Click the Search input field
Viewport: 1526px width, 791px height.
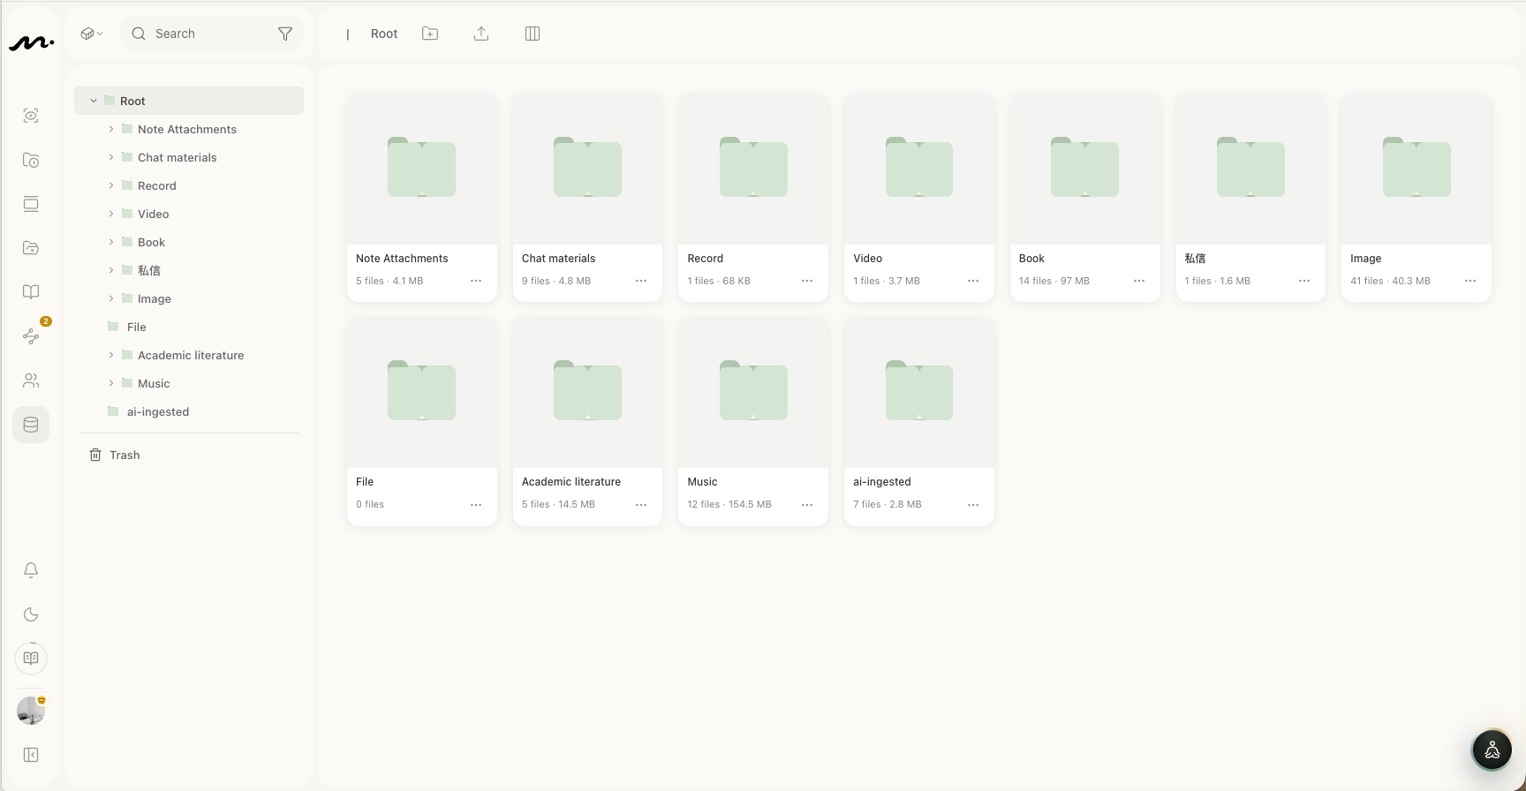(212, 34)
